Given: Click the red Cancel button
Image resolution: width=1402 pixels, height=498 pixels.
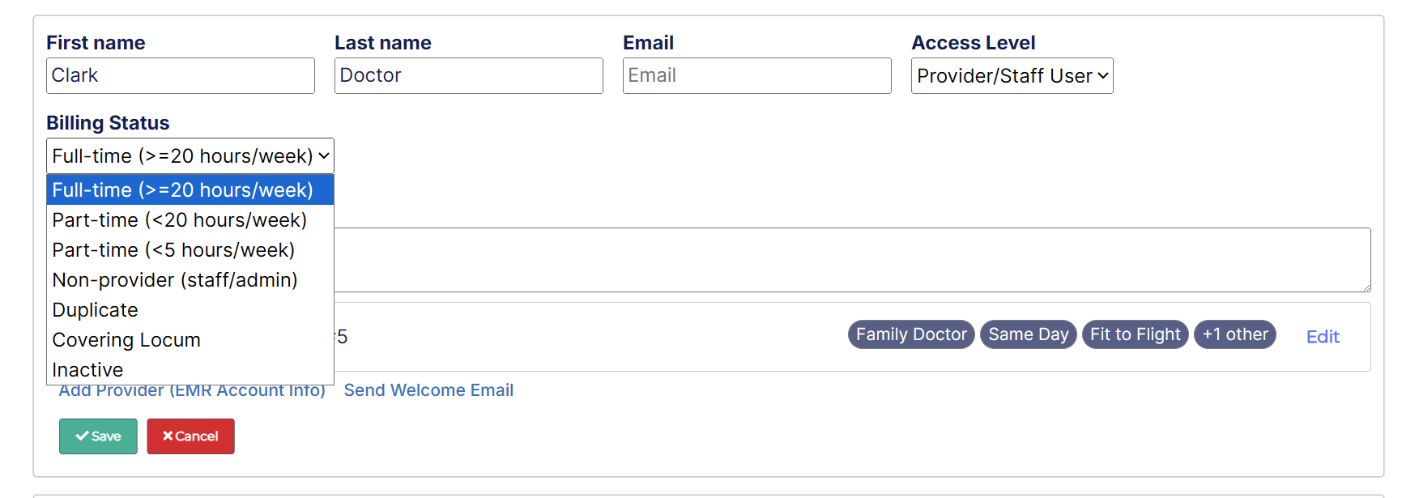Looking at the screenshot, I should tap(190, 436).
